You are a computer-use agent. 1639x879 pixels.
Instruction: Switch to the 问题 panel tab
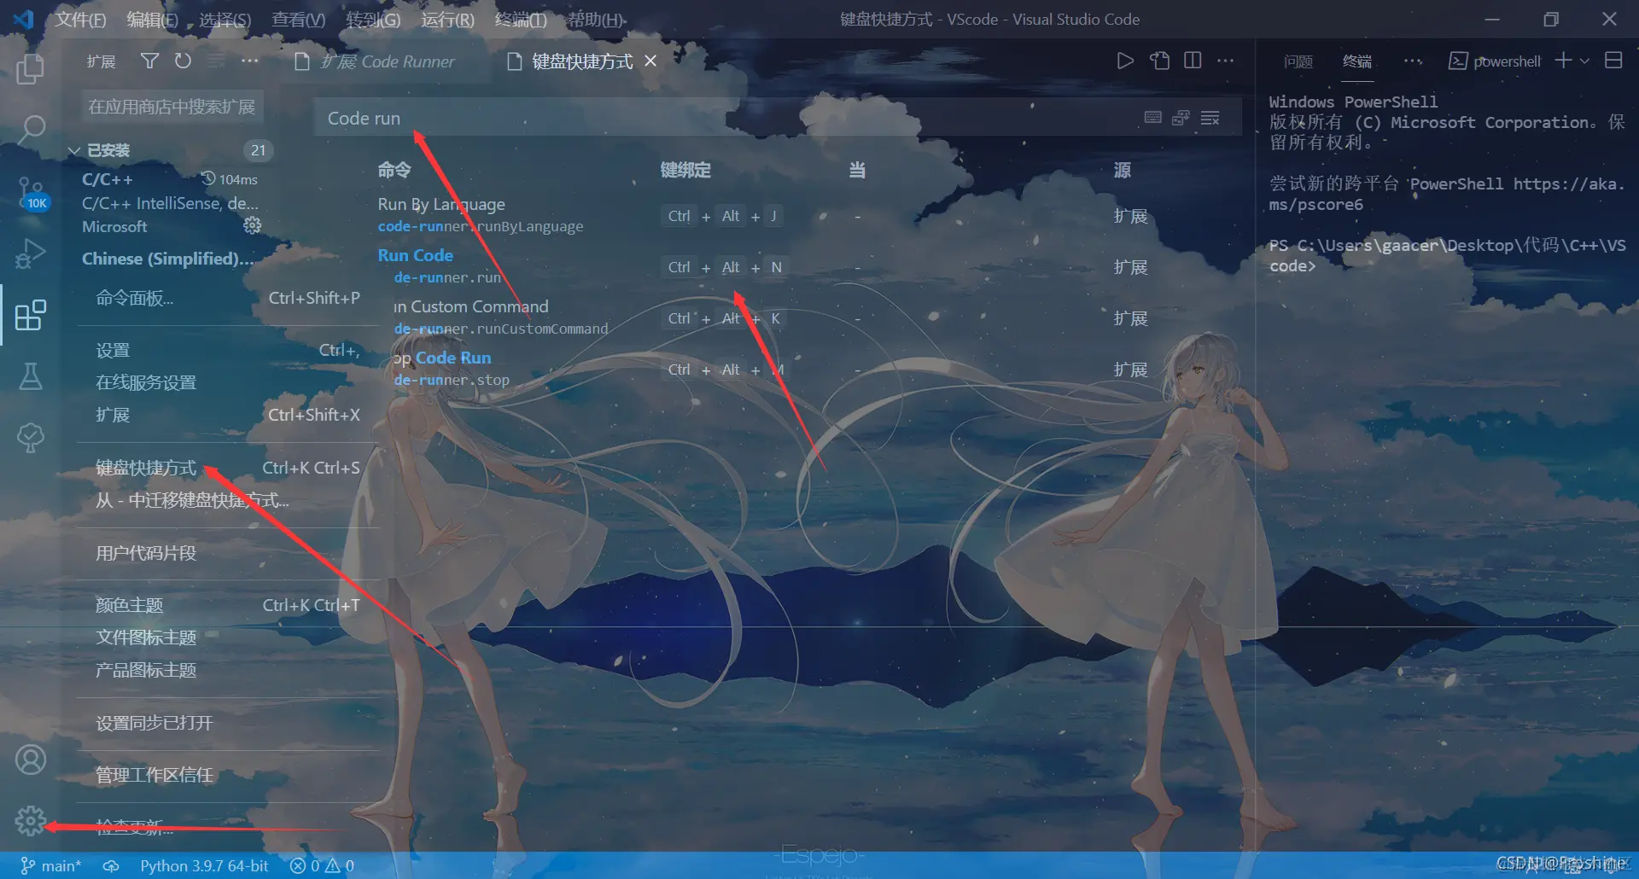click(x=1298, y=61)
